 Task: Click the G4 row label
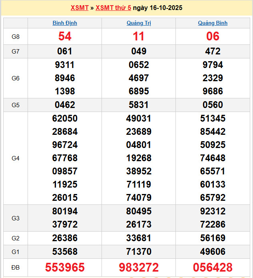[16, 158]
